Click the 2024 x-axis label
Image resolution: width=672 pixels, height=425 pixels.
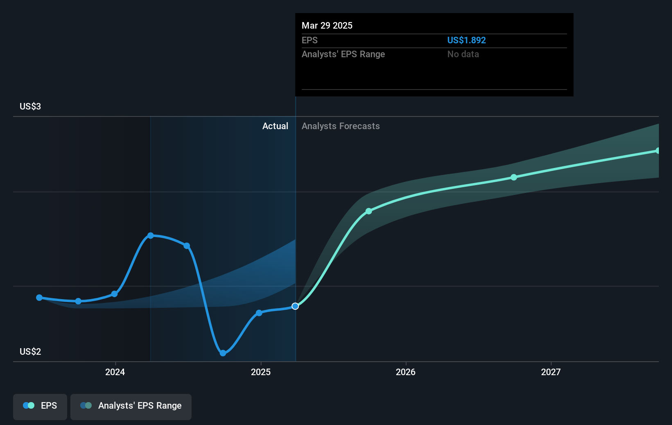click(x=115, y=372)
